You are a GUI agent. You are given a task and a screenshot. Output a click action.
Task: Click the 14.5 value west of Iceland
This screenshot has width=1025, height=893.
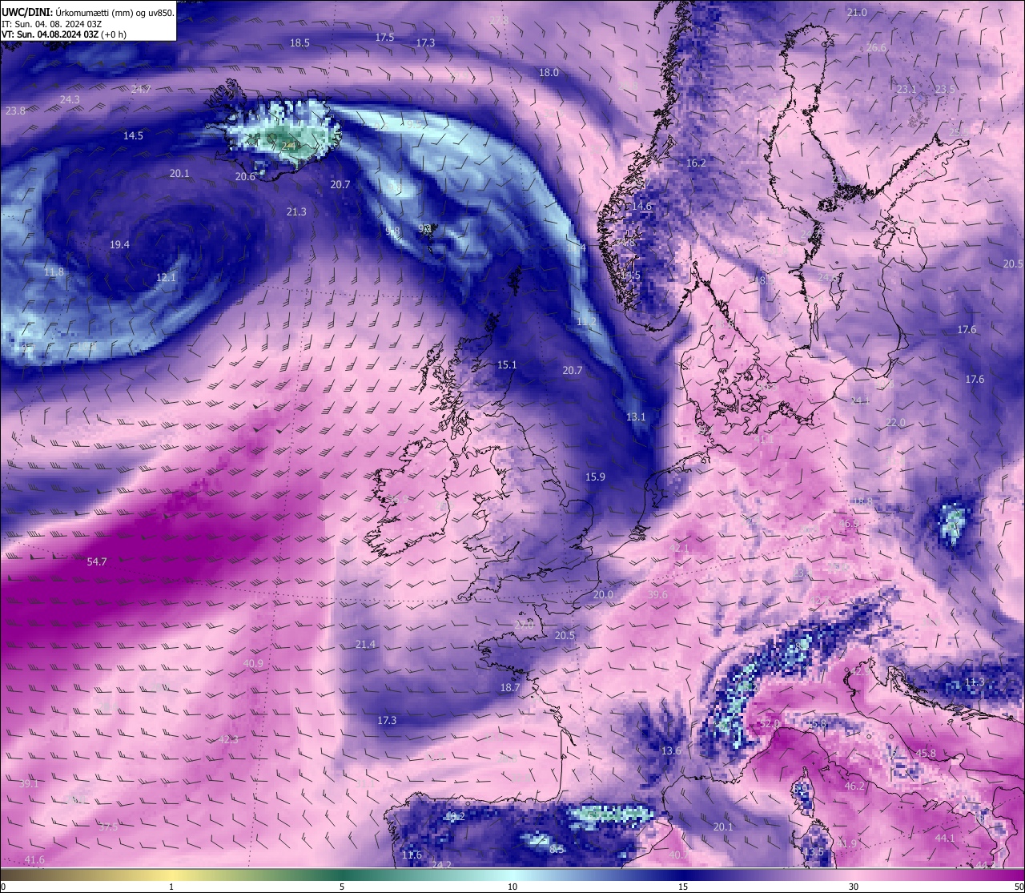point(133,136)
